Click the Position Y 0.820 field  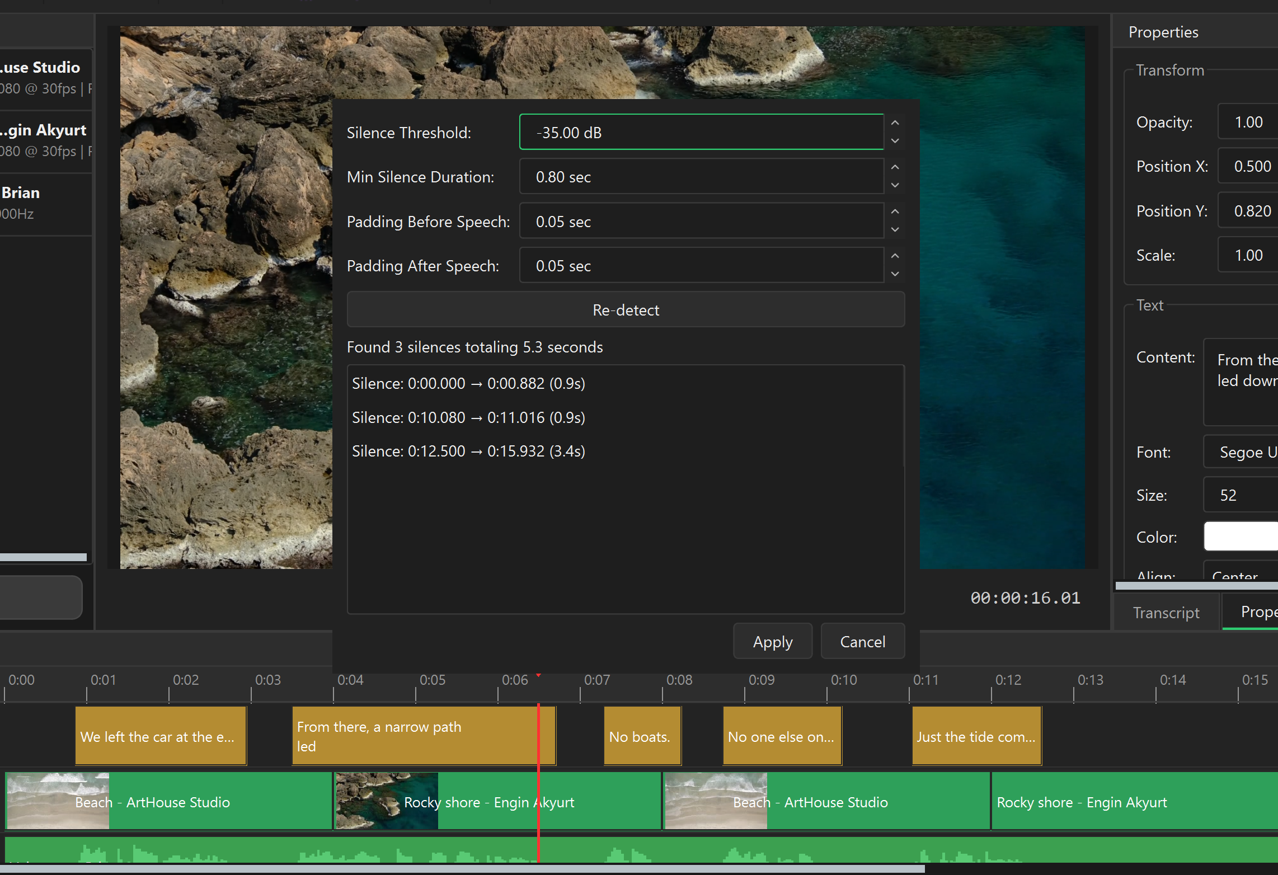1248,210
